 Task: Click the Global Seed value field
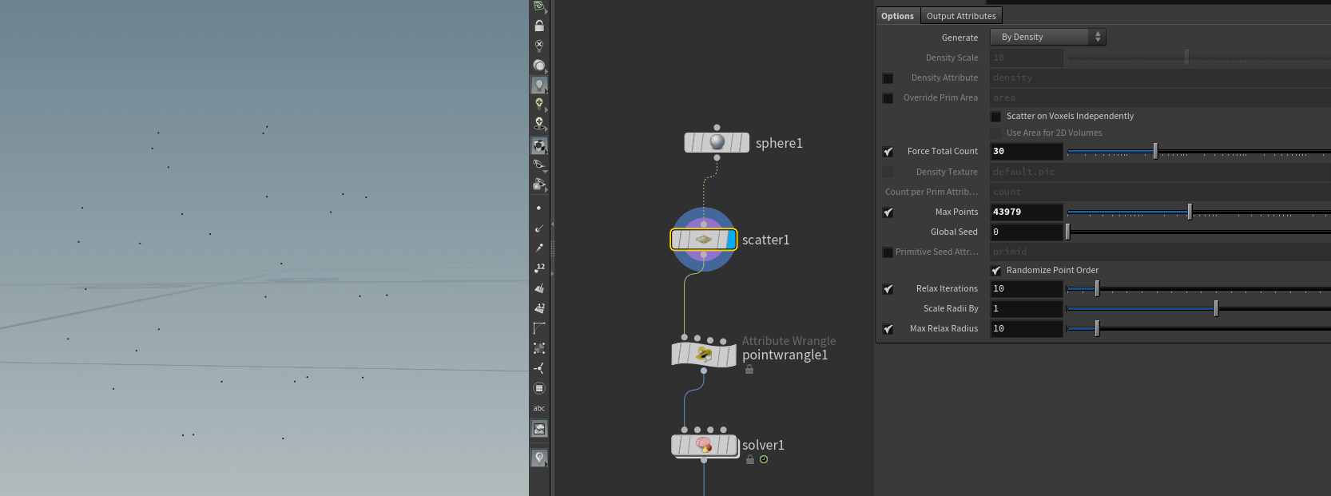(1026, 232)
